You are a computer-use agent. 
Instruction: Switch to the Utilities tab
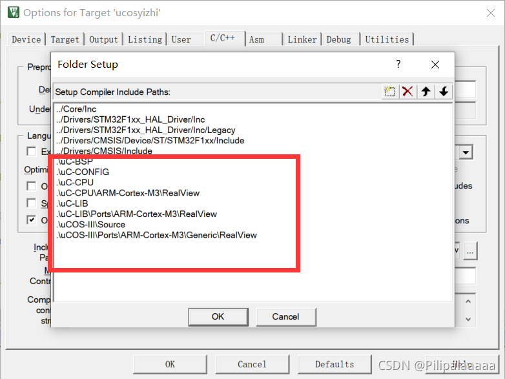[387, 39]
